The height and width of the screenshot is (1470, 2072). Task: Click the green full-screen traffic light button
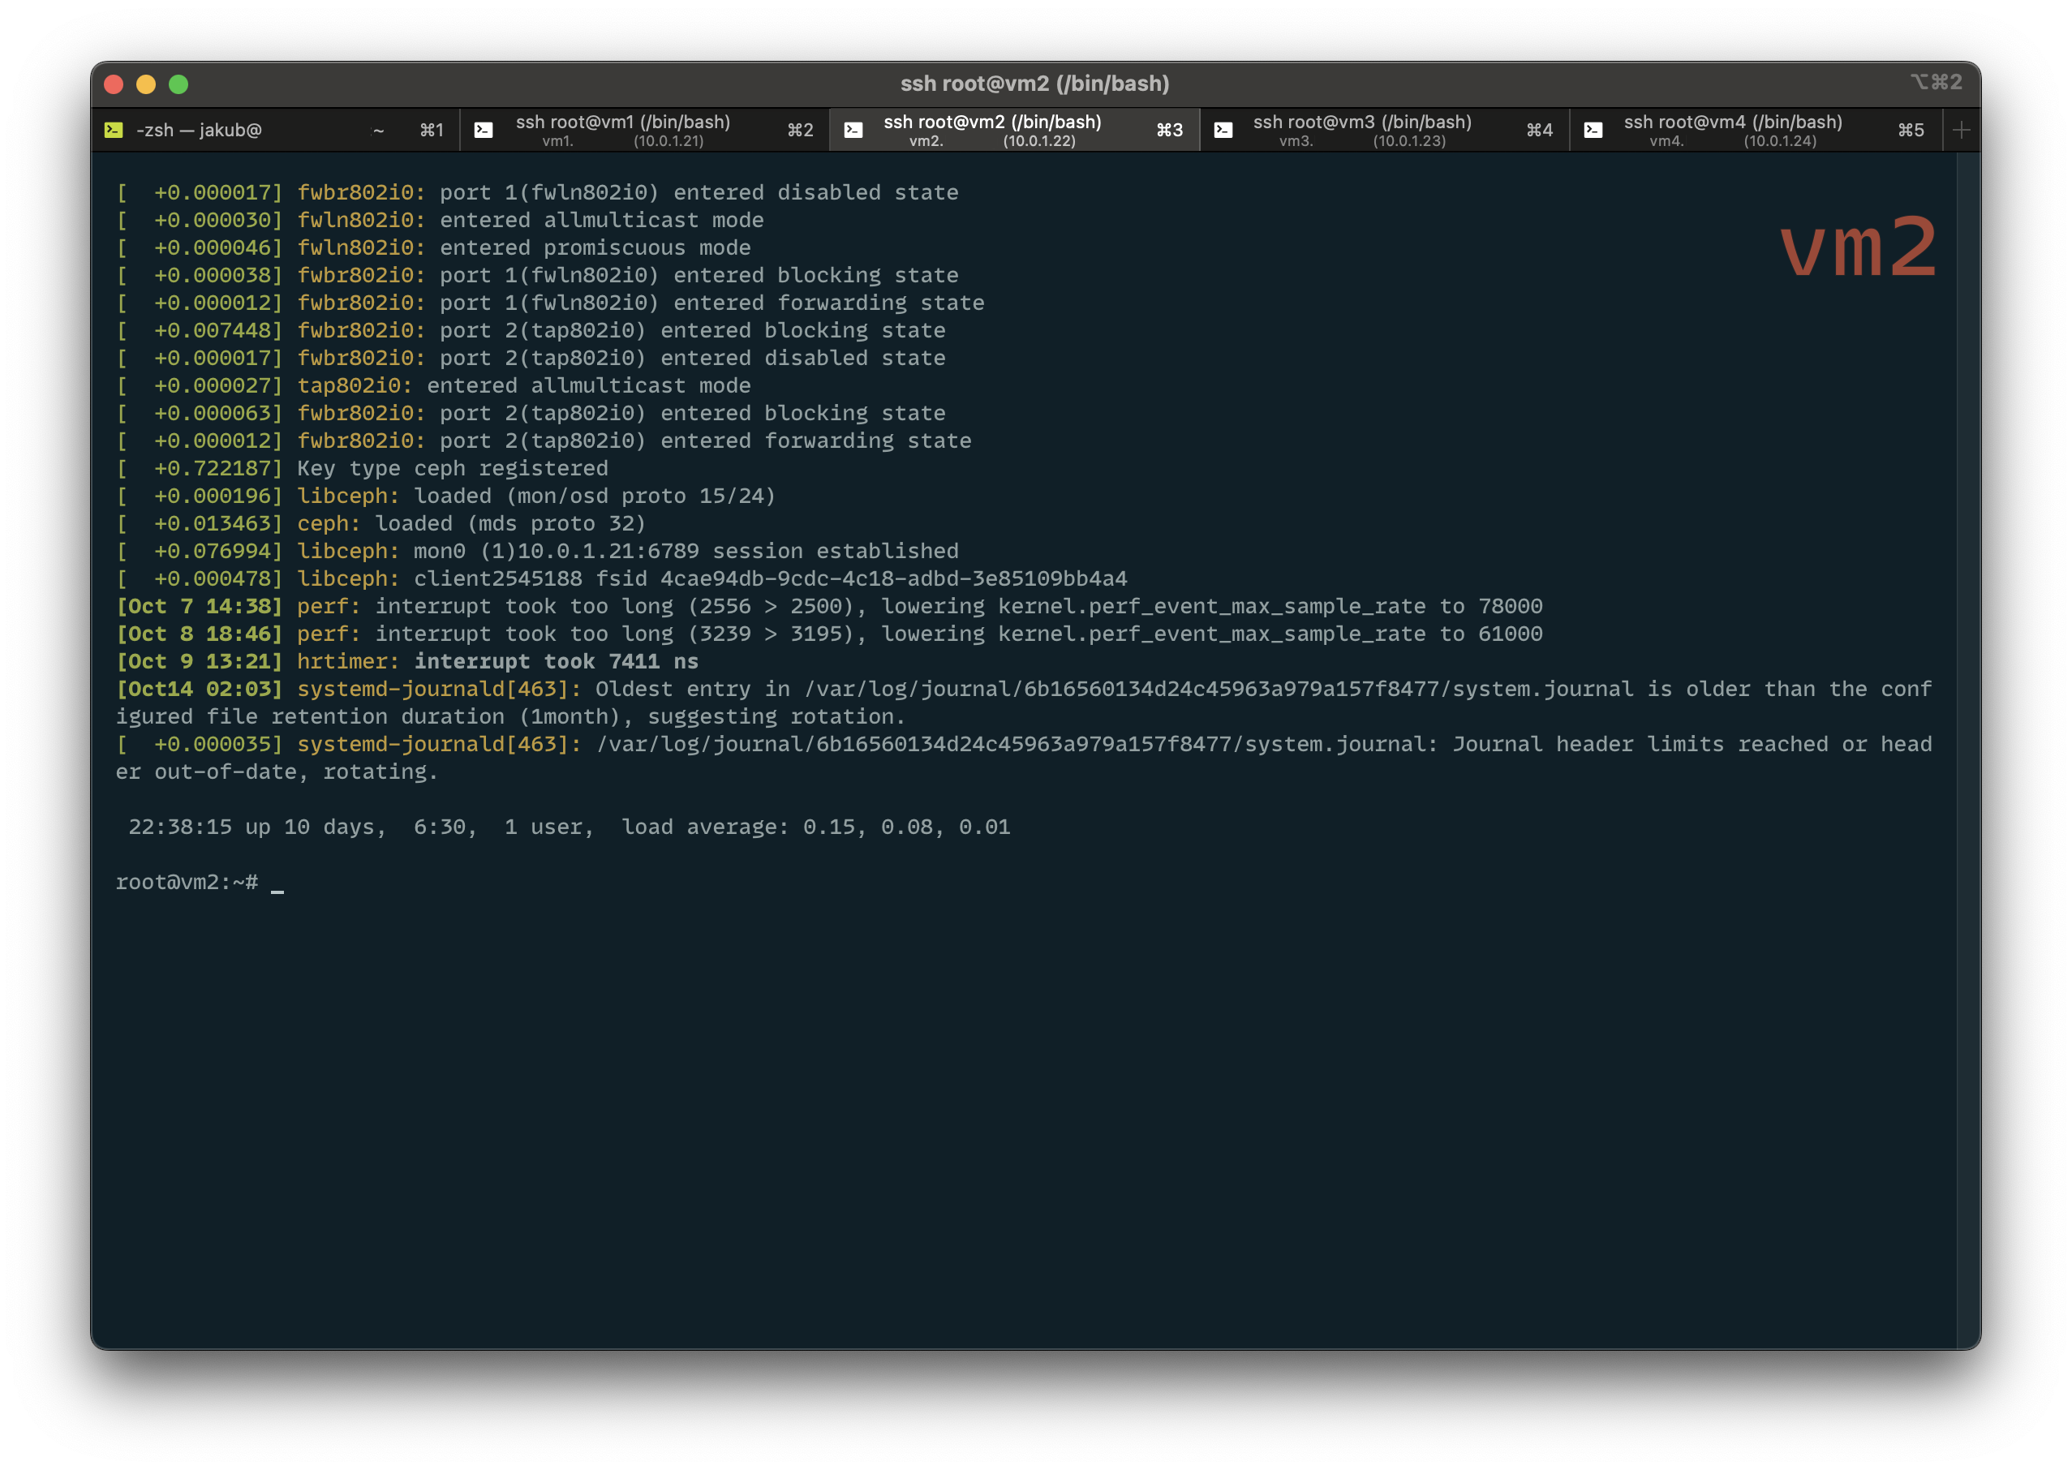(x=177, y=84)
